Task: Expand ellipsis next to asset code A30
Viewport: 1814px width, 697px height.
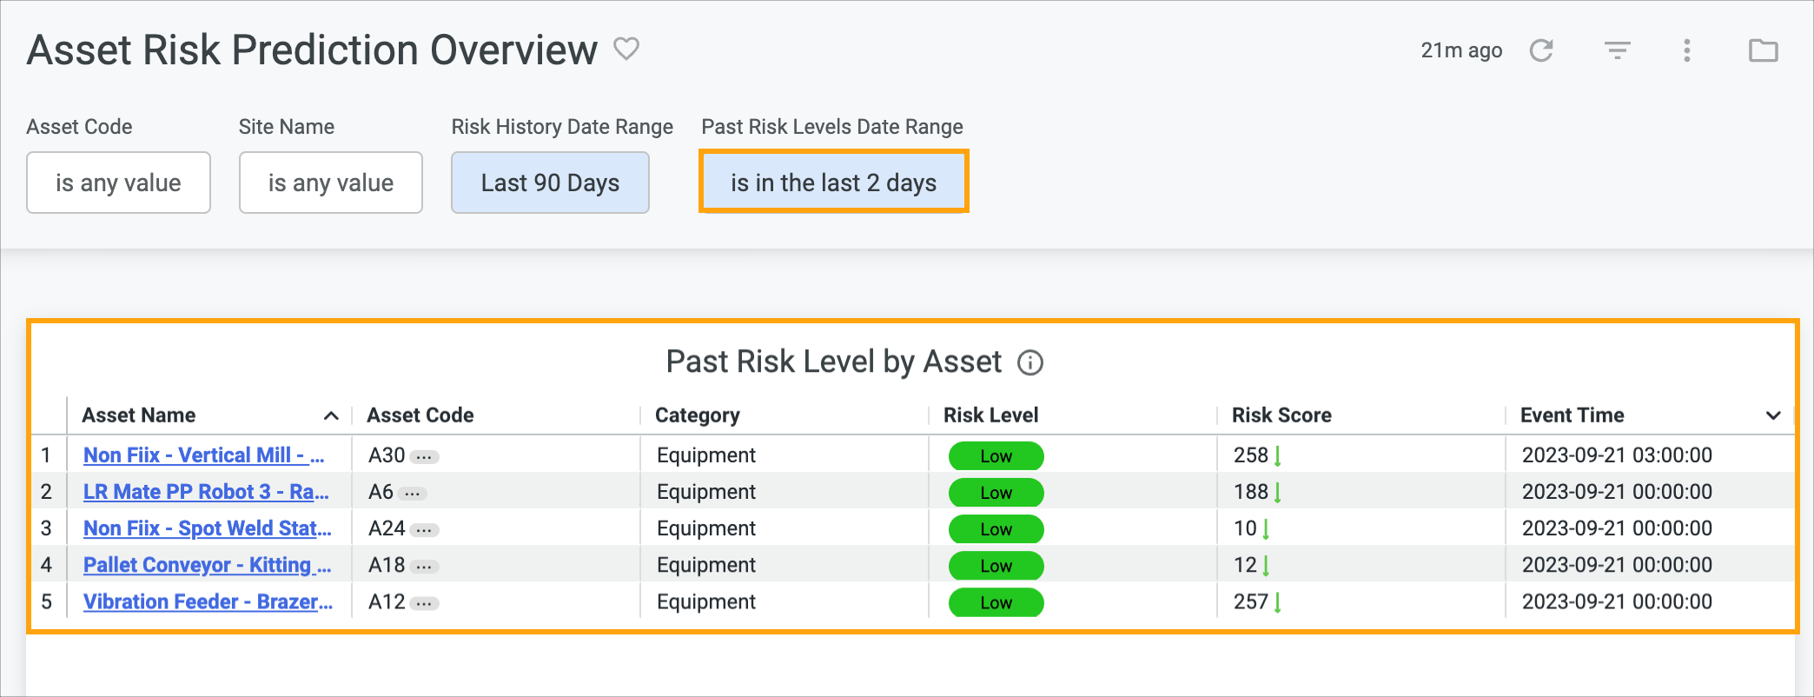Action: [425, 456]
